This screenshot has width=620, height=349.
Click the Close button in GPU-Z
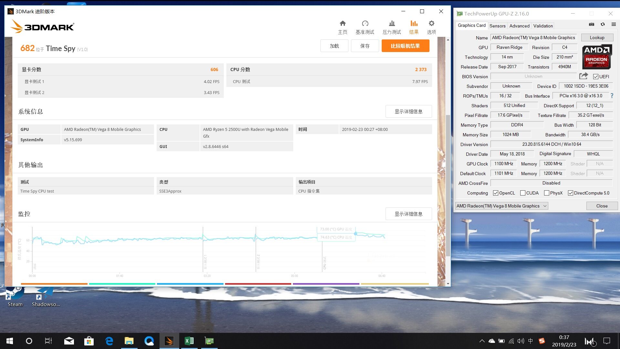(602, 206)
